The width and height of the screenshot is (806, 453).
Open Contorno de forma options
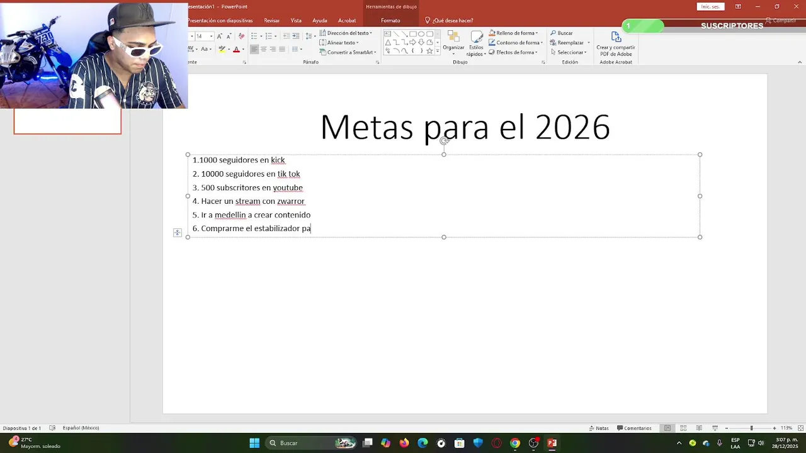[514, 43]
